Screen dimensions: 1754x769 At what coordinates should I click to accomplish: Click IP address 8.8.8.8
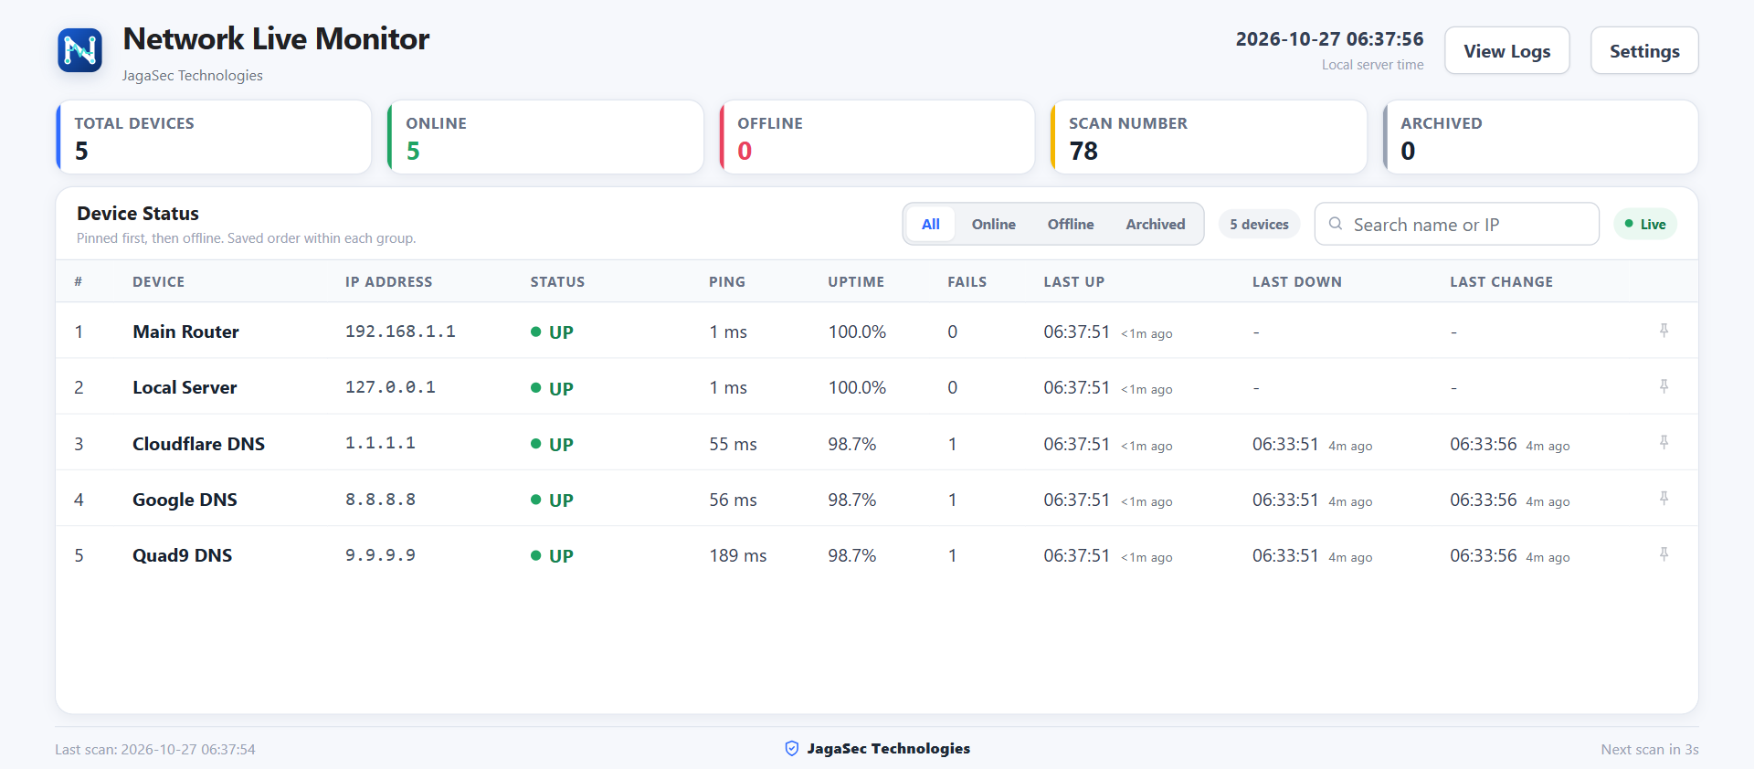click(x=380, y=500)
